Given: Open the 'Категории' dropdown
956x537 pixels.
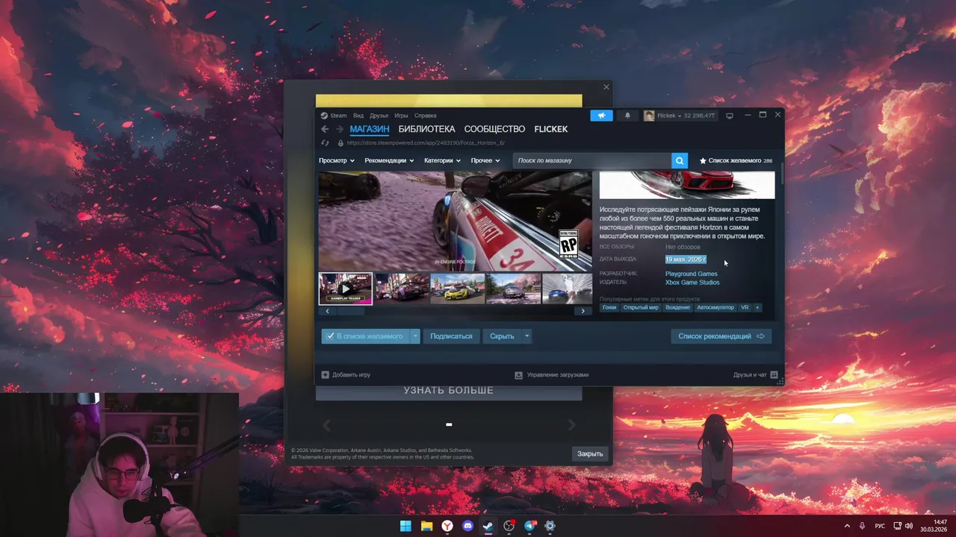Looking at the screenshot, I should point(442,160).
